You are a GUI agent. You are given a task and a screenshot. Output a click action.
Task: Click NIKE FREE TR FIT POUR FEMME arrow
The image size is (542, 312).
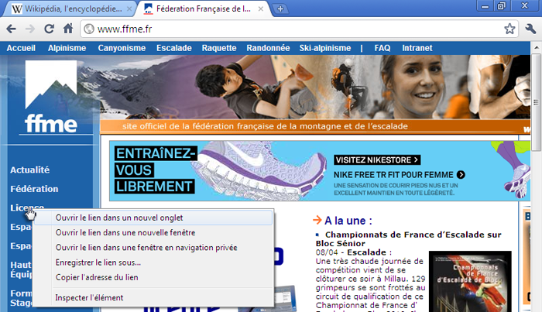point(461,175)
